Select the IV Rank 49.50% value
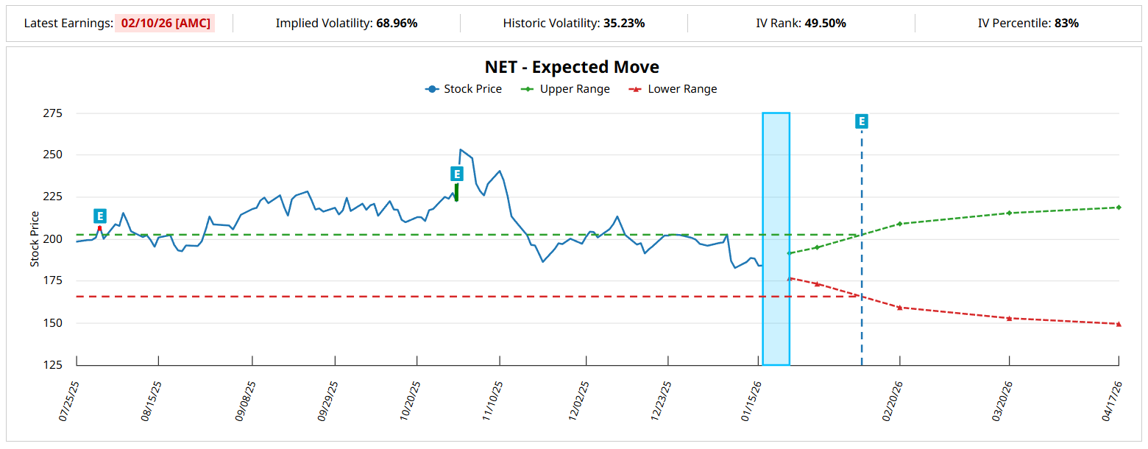 click(x=801, y=23)
